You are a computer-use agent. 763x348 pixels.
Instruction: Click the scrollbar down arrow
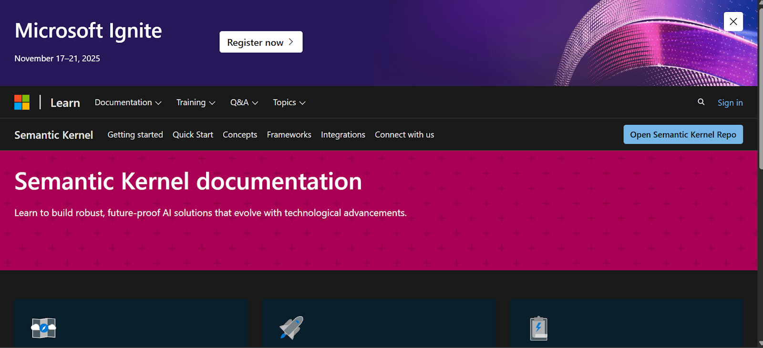click(760, 343)
